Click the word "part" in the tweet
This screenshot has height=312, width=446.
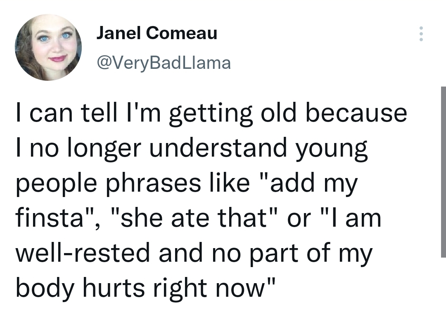pos(274,255)
